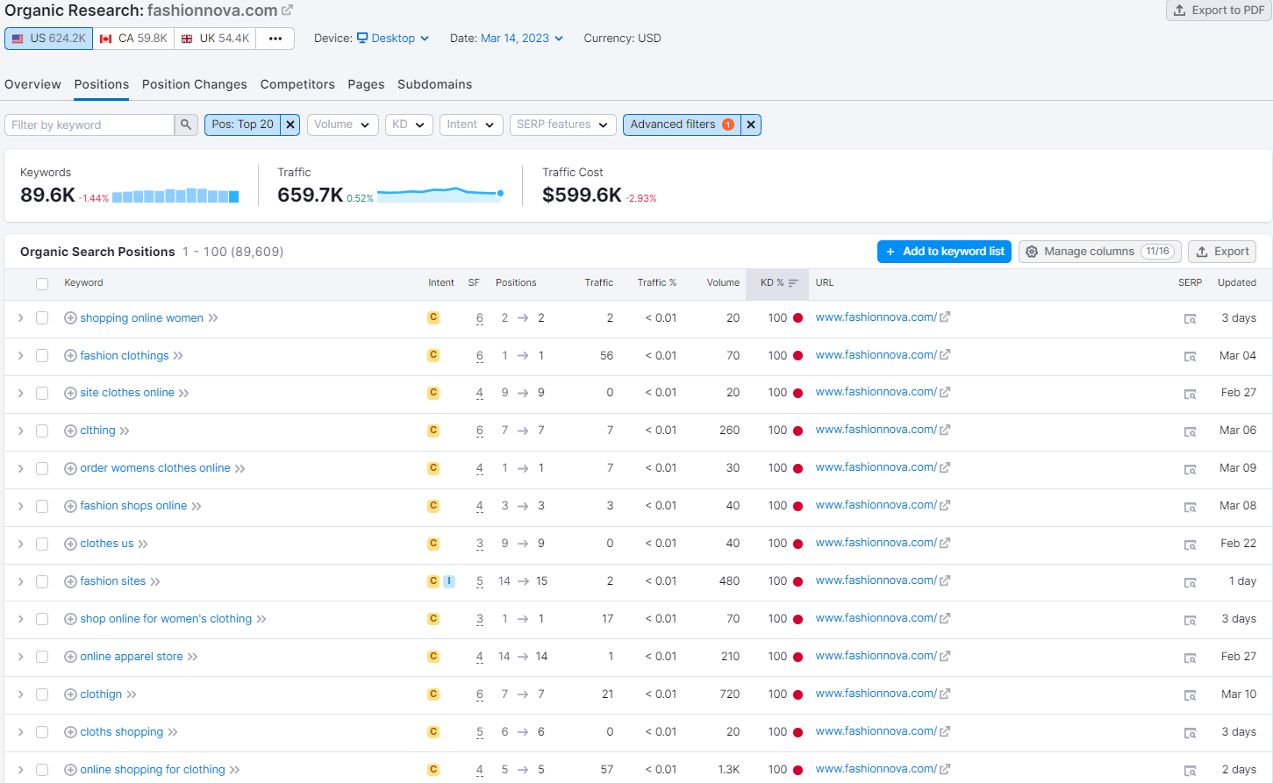
Task: Switch to the Overview tab
Action: (32, 84)
